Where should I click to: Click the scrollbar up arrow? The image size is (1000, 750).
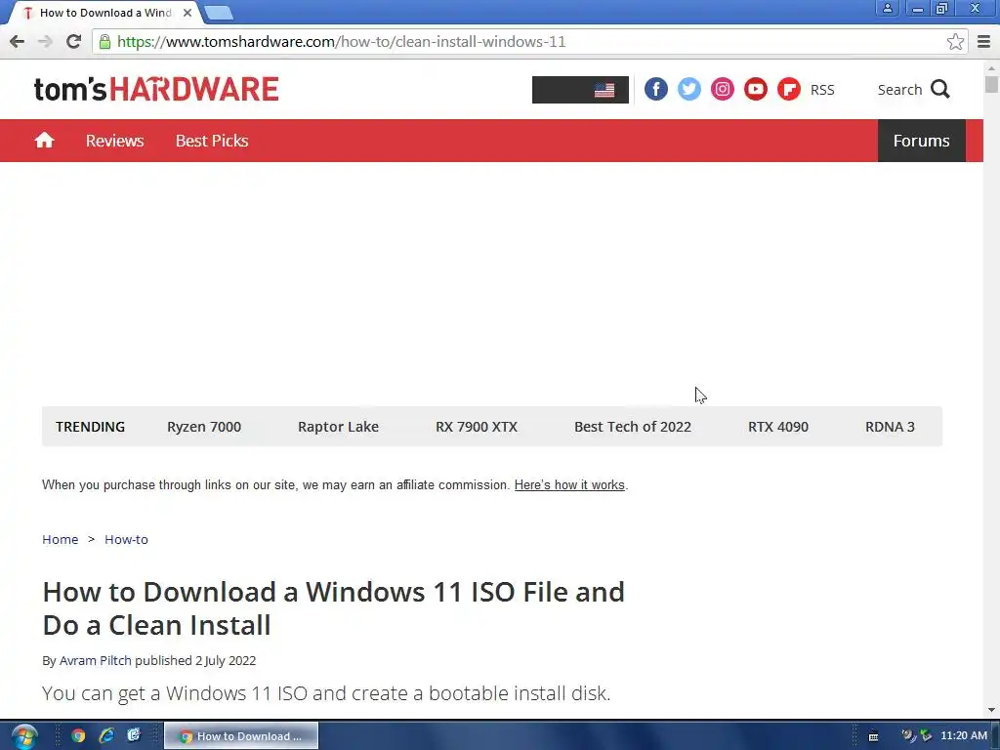991,67
